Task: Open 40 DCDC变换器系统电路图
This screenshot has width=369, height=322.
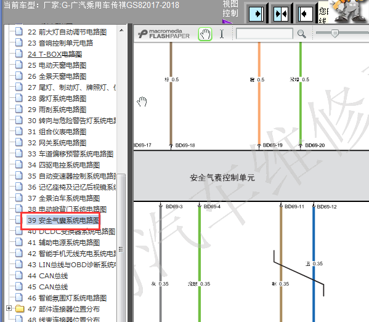Action: 71,231
